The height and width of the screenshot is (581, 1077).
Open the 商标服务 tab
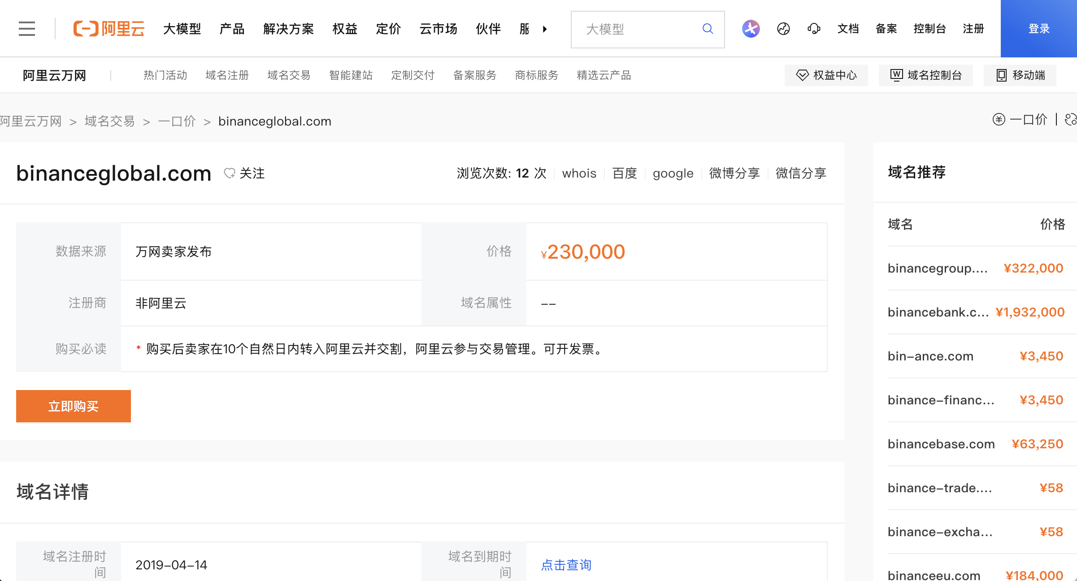tap(537, 75)
